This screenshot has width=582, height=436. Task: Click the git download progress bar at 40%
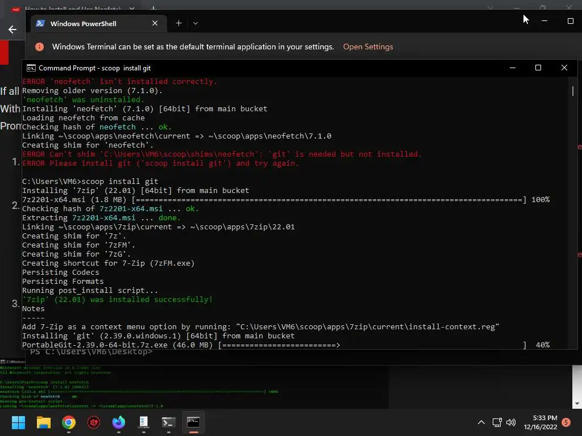(x=372, y=345)
